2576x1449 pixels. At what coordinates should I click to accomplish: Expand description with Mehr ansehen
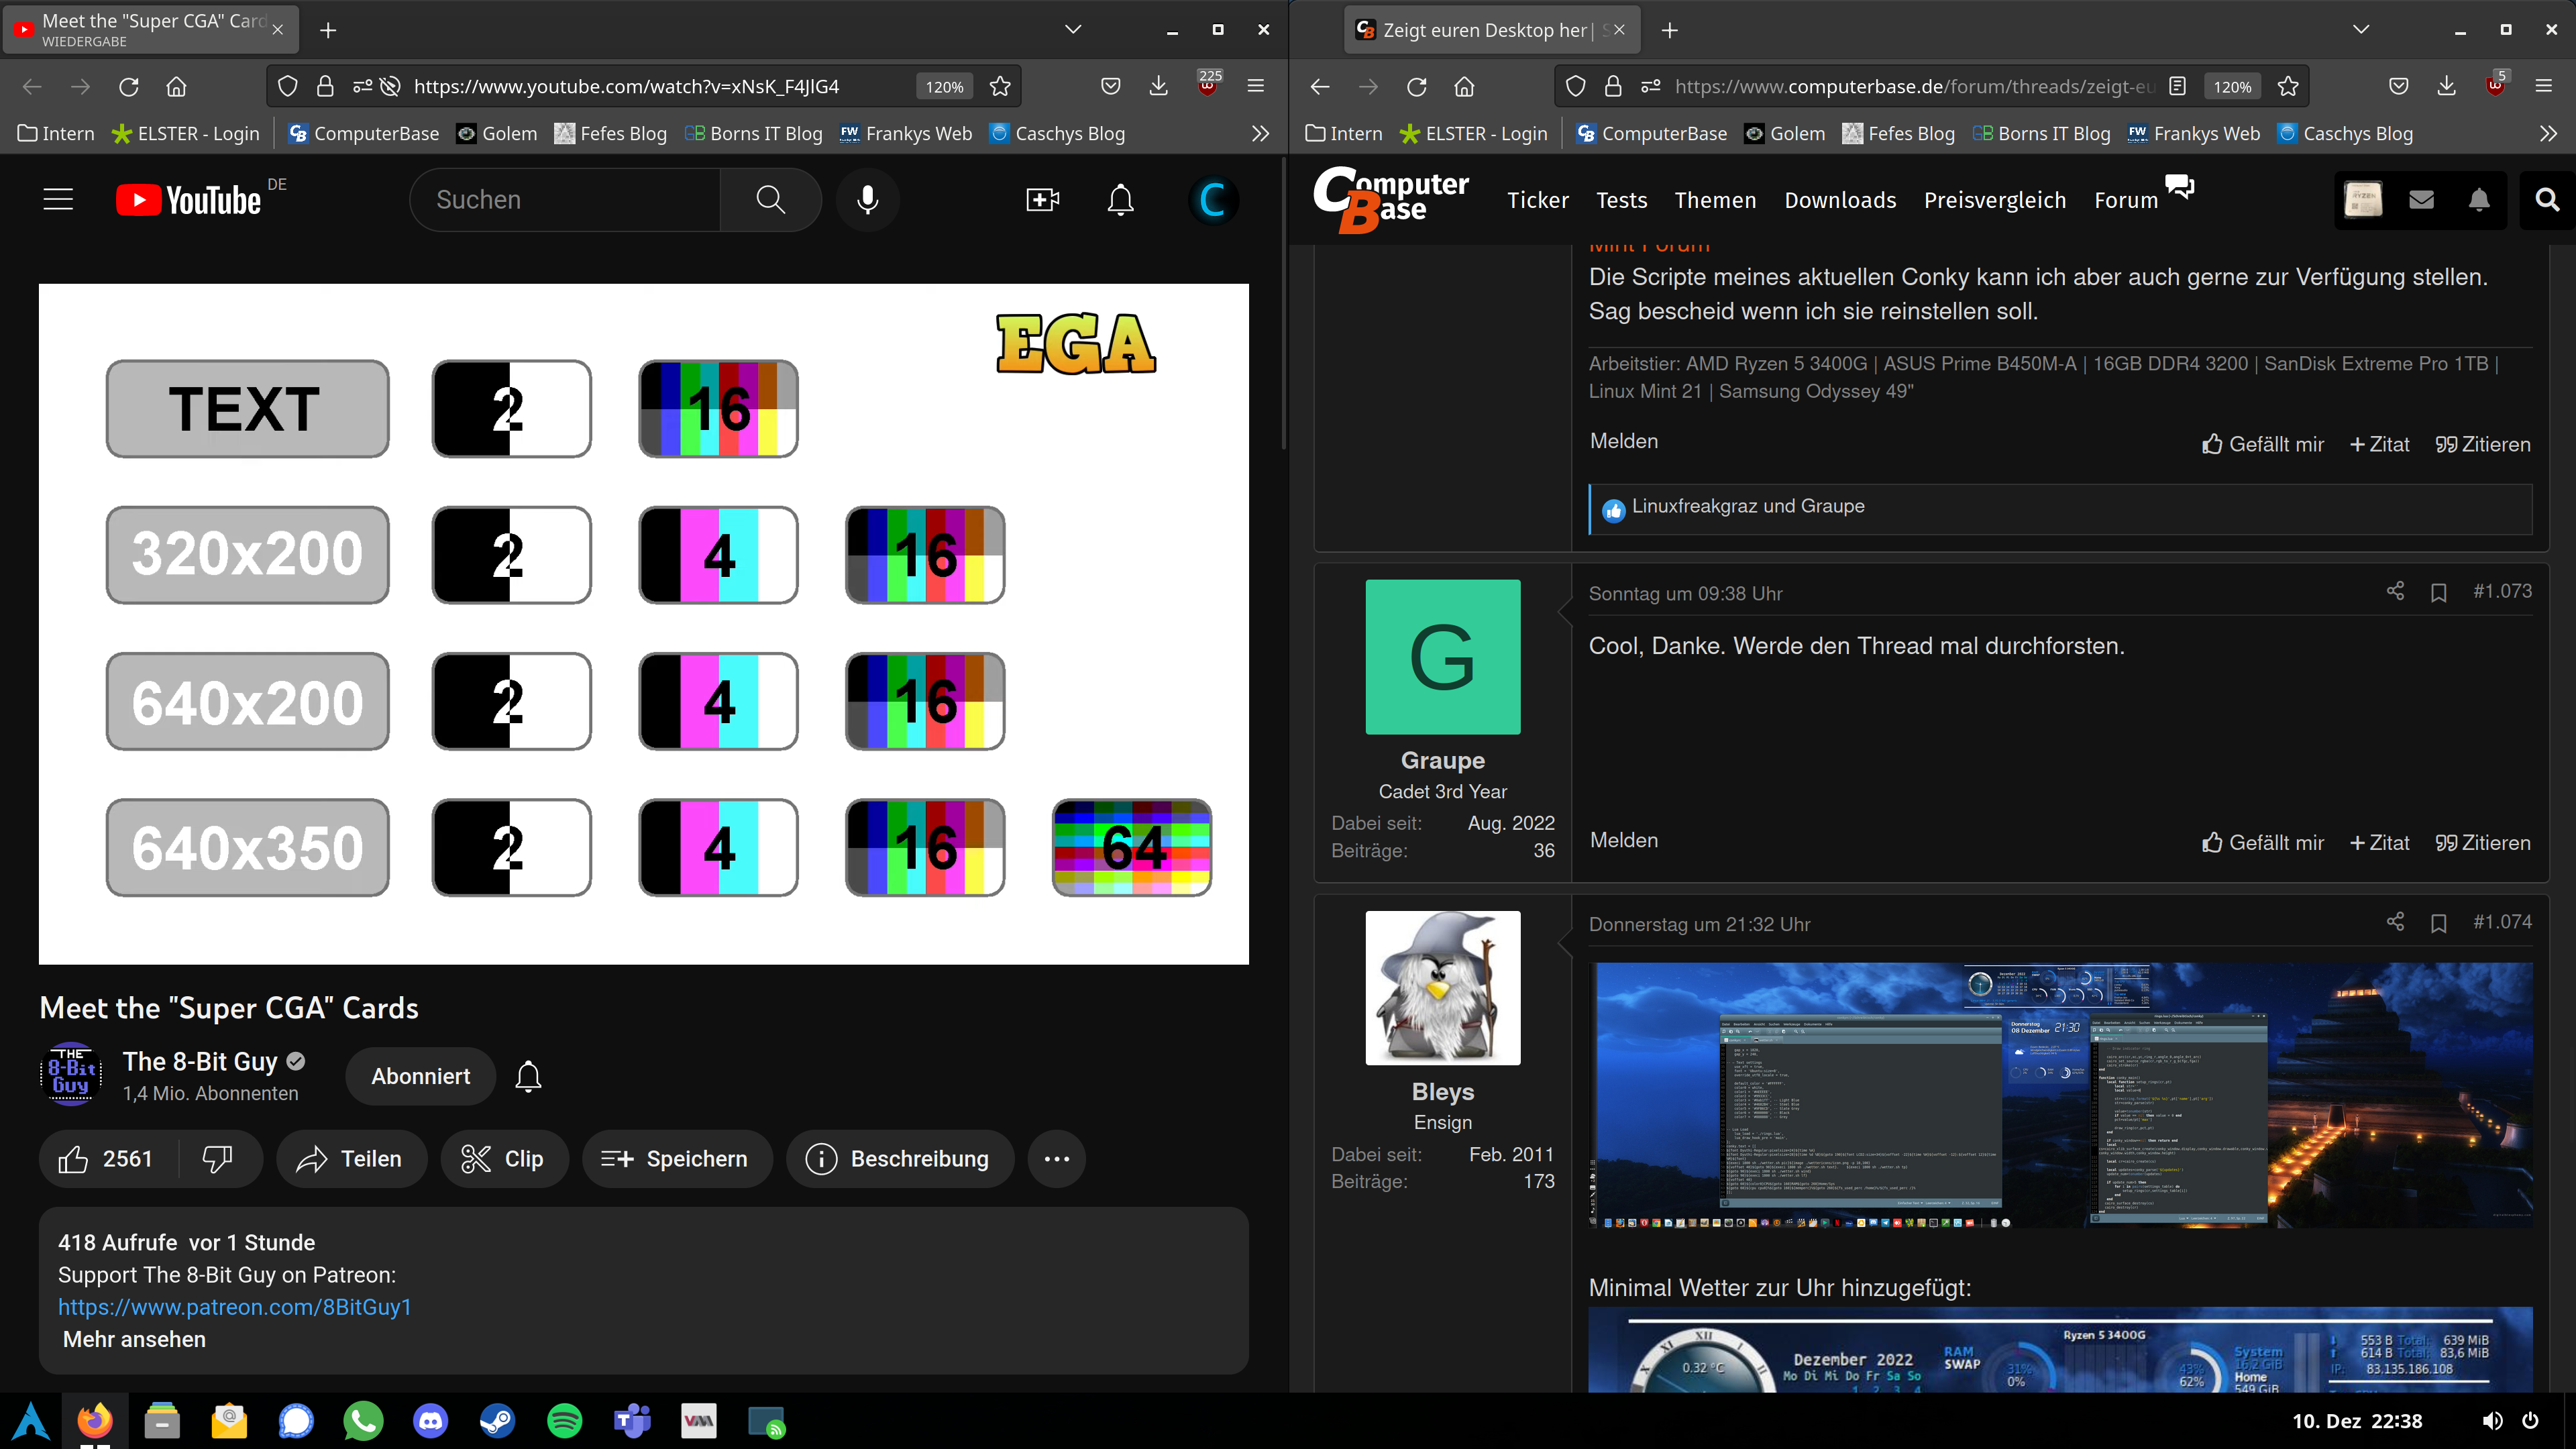(134, 1339)
